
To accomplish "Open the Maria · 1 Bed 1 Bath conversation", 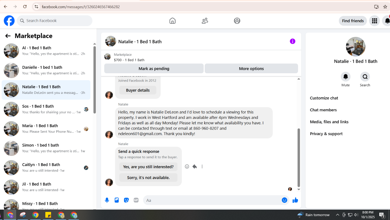I will click(x=46, y=129).
